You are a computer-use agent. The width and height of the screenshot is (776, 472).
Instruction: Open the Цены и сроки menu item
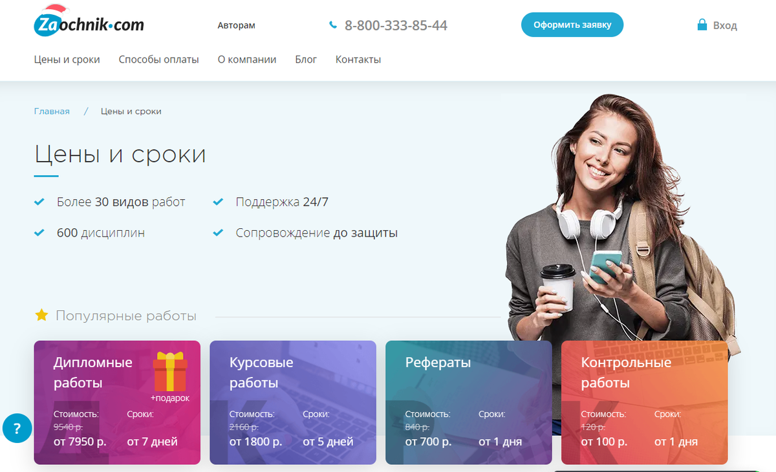[x=67, y=59]
